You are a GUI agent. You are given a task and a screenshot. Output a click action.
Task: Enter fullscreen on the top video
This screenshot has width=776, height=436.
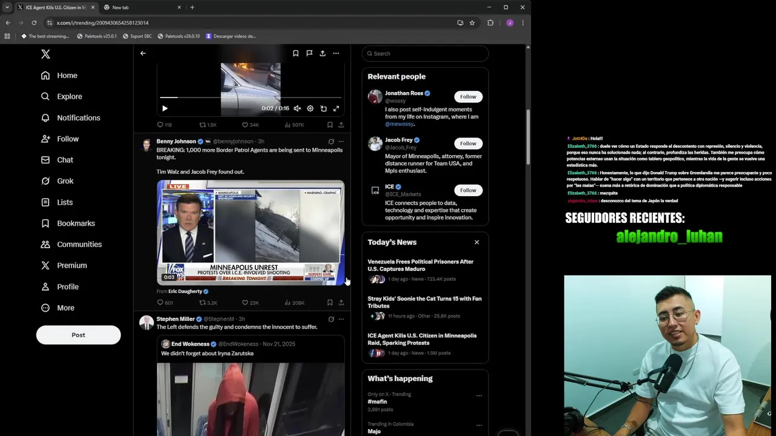336,108
